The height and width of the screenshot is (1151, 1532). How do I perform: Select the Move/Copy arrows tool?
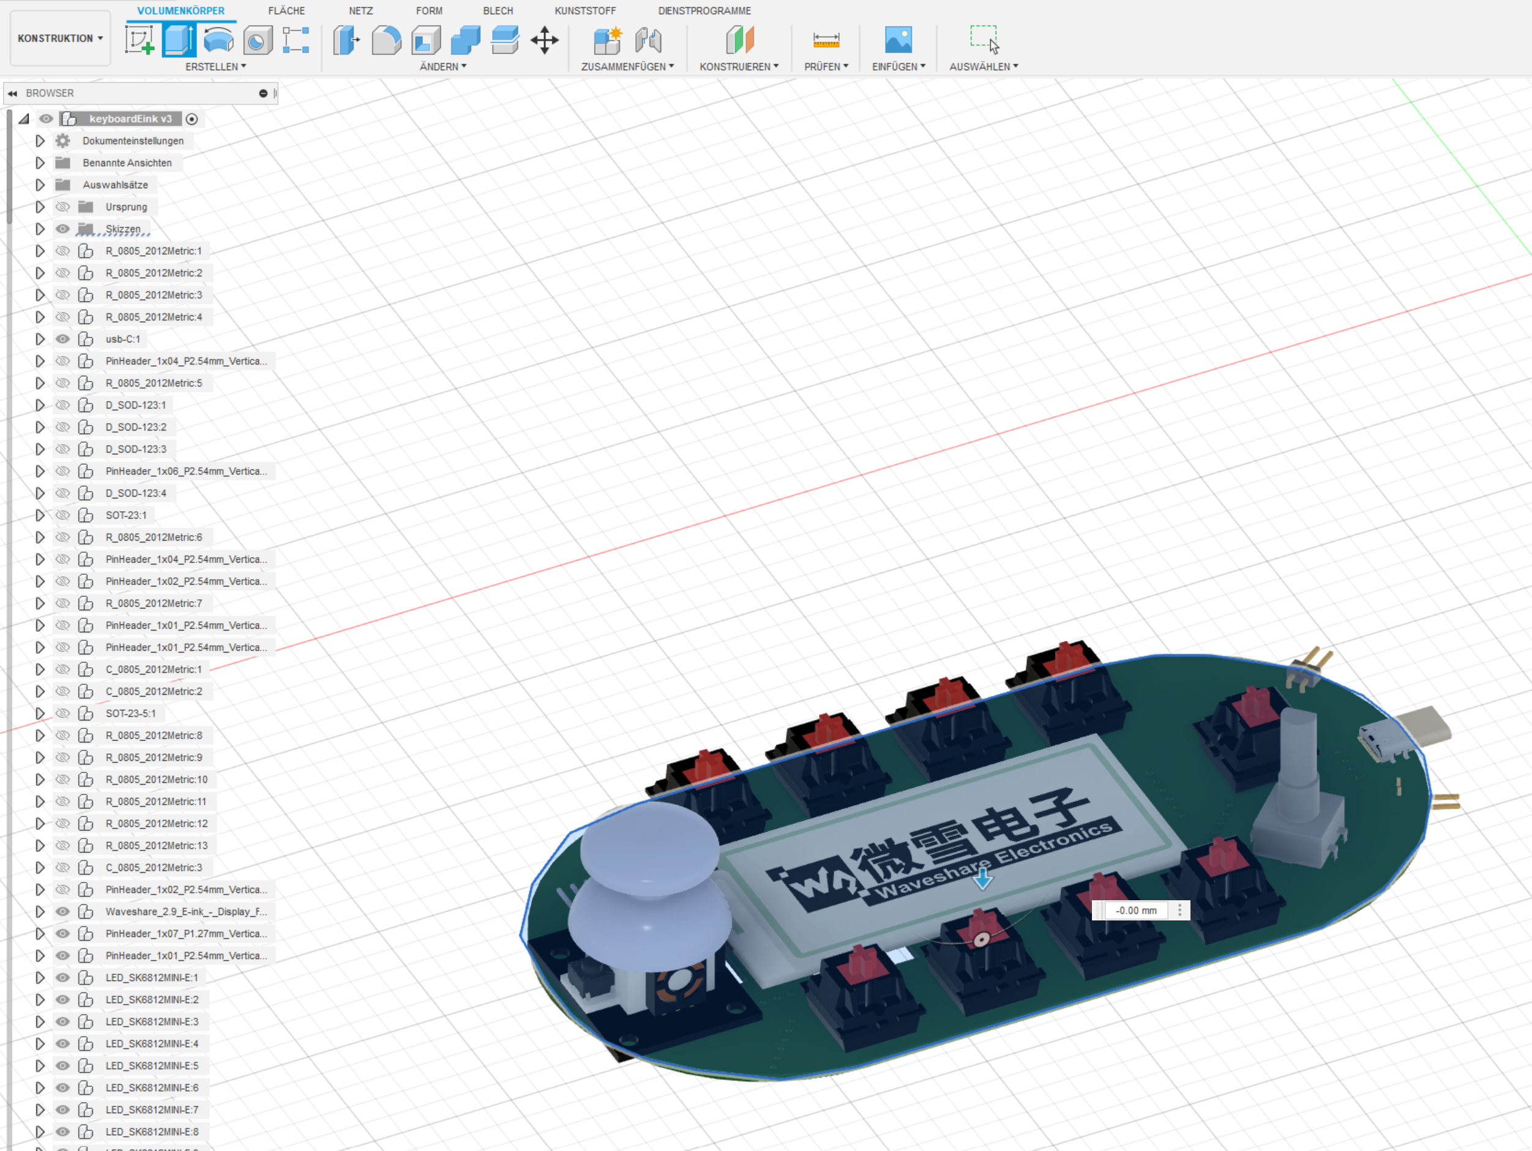[x=544, y=40]
